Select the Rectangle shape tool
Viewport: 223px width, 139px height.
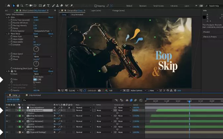pos(40,6)
